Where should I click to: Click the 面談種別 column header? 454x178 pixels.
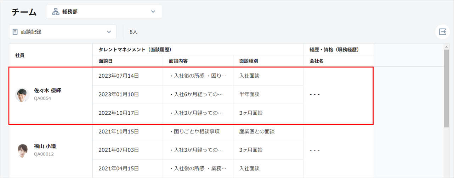[249, 61]
